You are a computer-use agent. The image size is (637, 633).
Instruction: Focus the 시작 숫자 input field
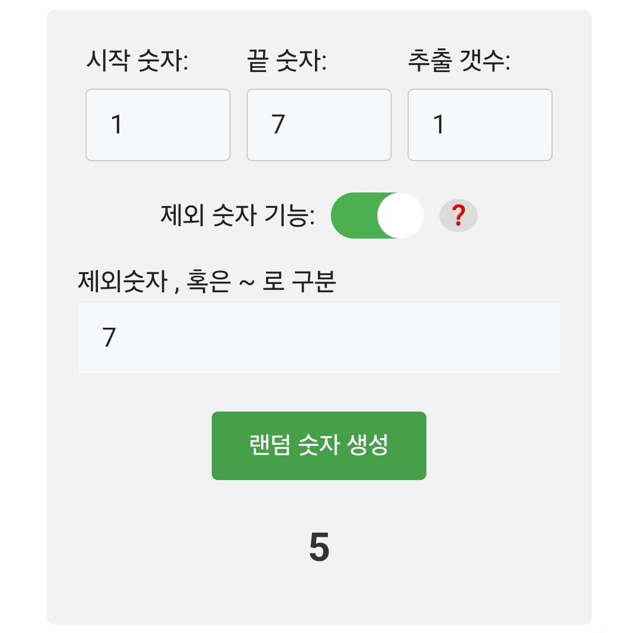[157, 125]
